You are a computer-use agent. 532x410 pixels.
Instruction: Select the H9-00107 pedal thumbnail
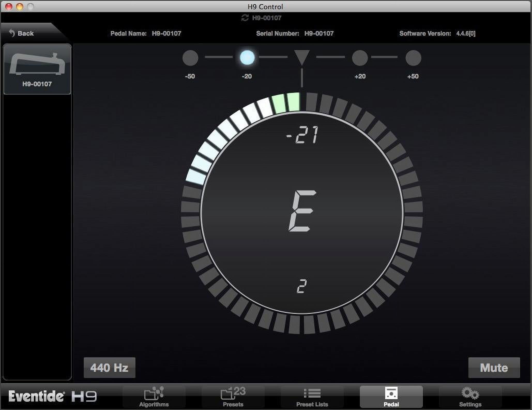(x=37, y=69)
